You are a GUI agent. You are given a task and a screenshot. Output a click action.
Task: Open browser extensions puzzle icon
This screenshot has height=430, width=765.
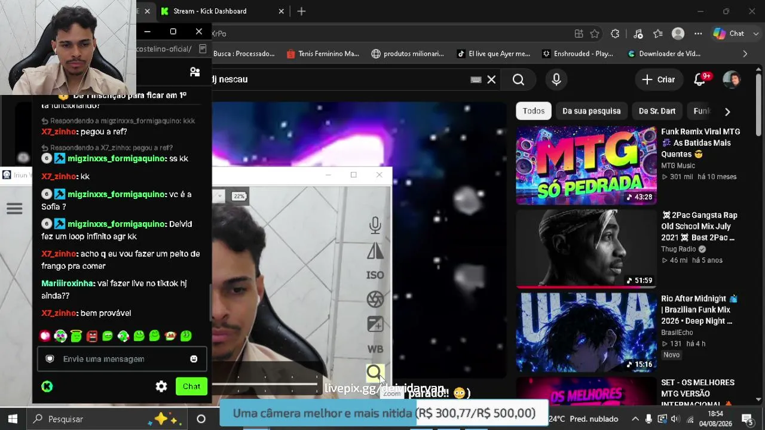coord(615,33)
